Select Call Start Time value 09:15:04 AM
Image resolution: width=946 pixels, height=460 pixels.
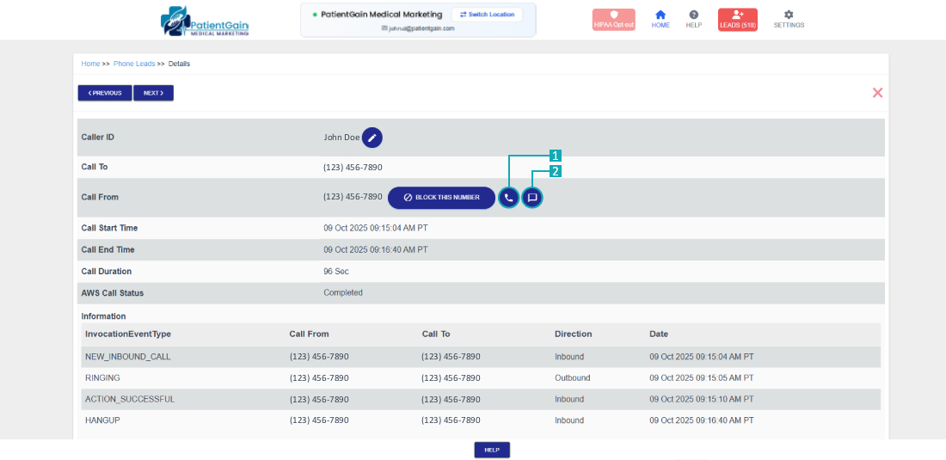(376, 228)
